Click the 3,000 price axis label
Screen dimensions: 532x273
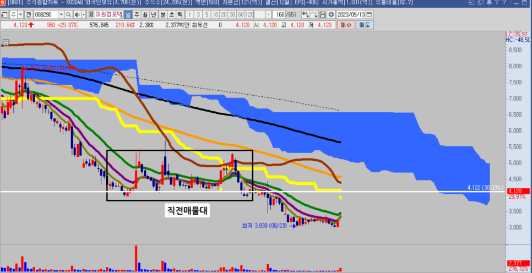(x=515, y=227)
